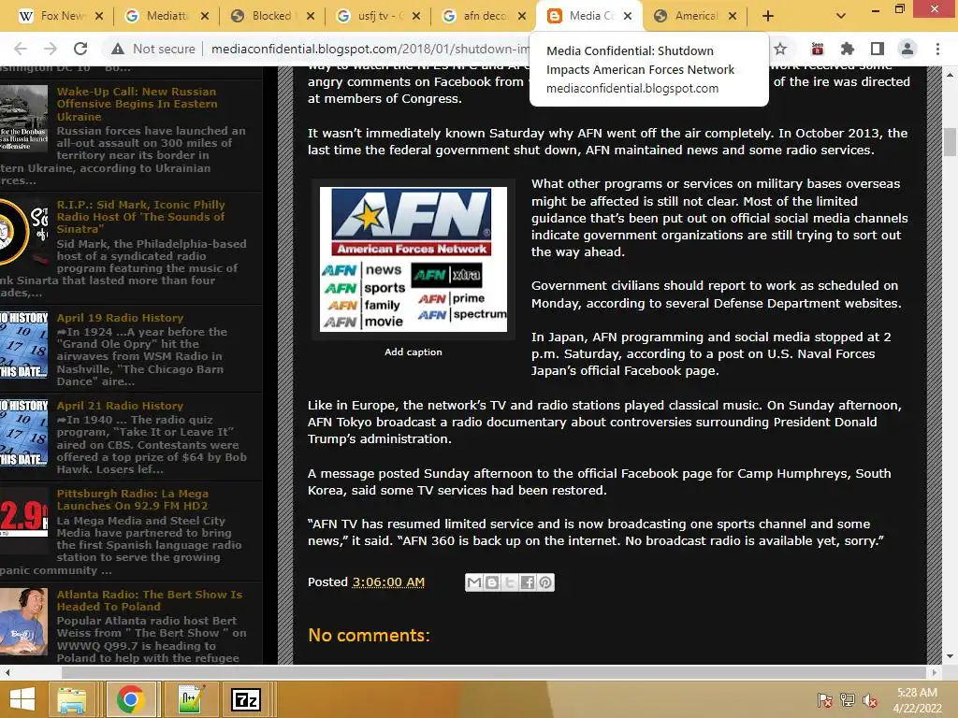Click the April 19 Radio History thumbnail
This screenshot has width=958, height=718.
(x=23, y=345)
